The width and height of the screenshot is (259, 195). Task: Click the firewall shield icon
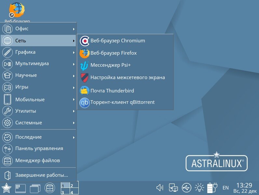point(85,78)
